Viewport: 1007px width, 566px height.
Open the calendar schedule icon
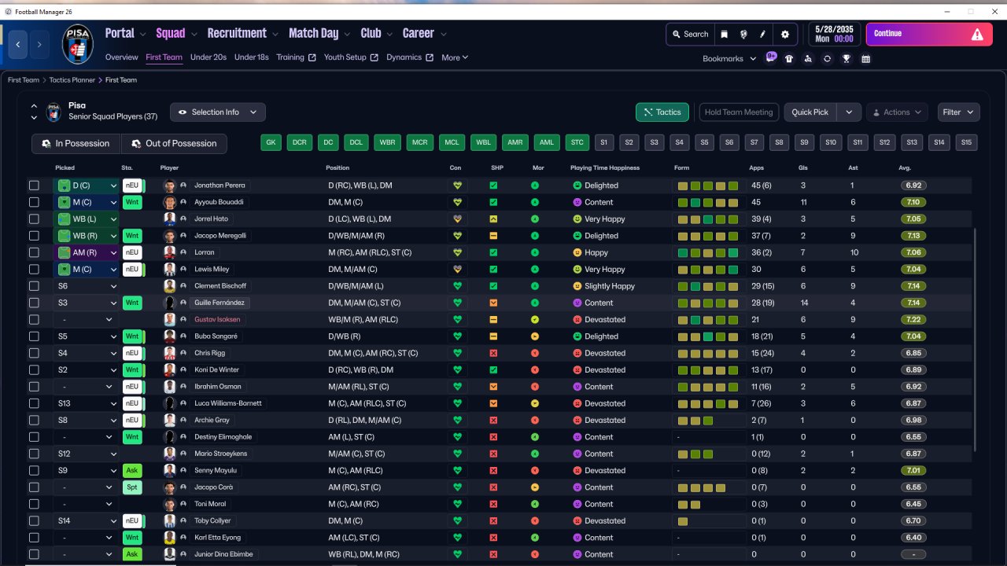pos(865,59)
